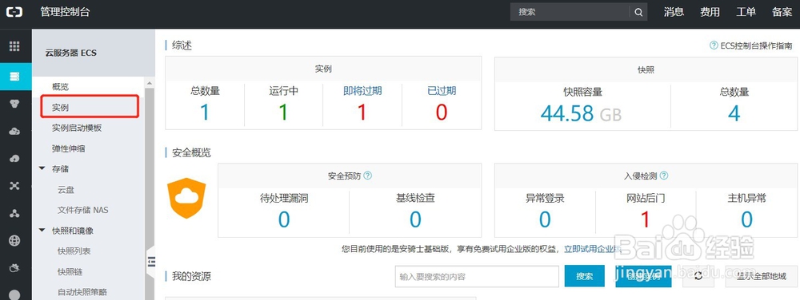This screenshot has height=300, width=800.
Task: Open the products grid menu icon
Action: tap(14, 46)
